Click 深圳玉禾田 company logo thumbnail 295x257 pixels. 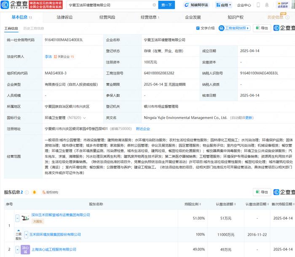point(25,218)
